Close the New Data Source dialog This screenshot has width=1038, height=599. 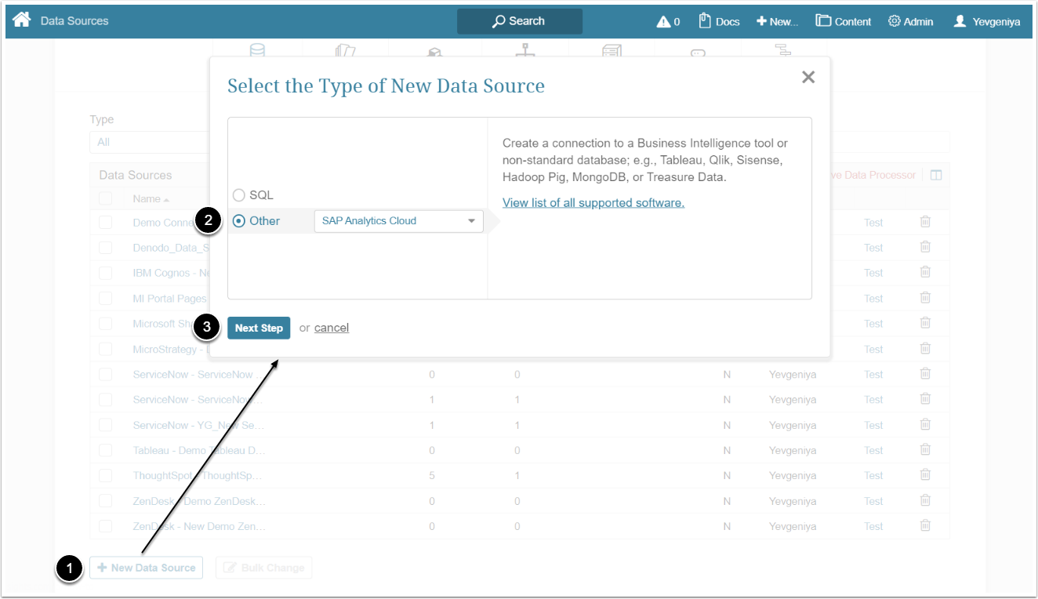[808, 77]
